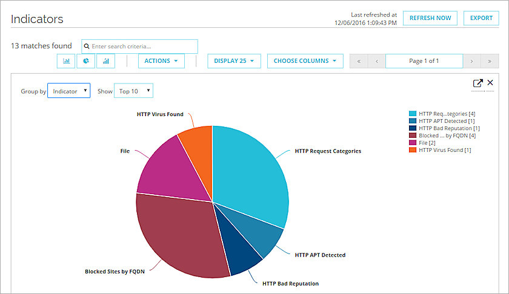
Task: Click the Export button
Action: (x=481, y=18)
